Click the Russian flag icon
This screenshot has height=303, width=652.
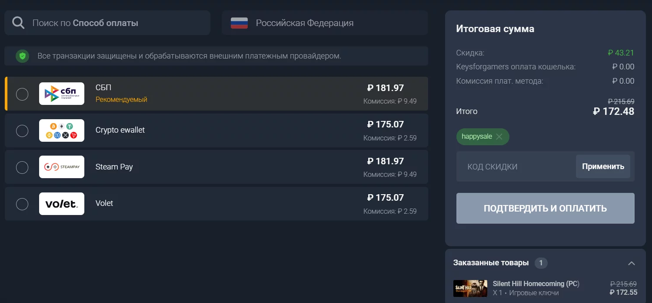(x=239, y=23)
